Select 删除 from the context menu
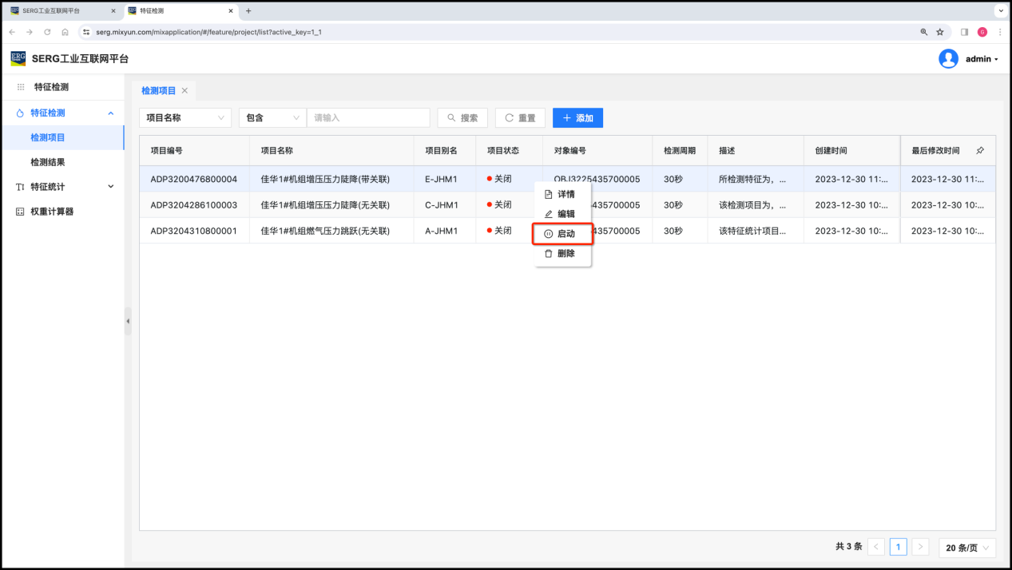Screen dimensions: 1012x570 [x=562, y=253]
